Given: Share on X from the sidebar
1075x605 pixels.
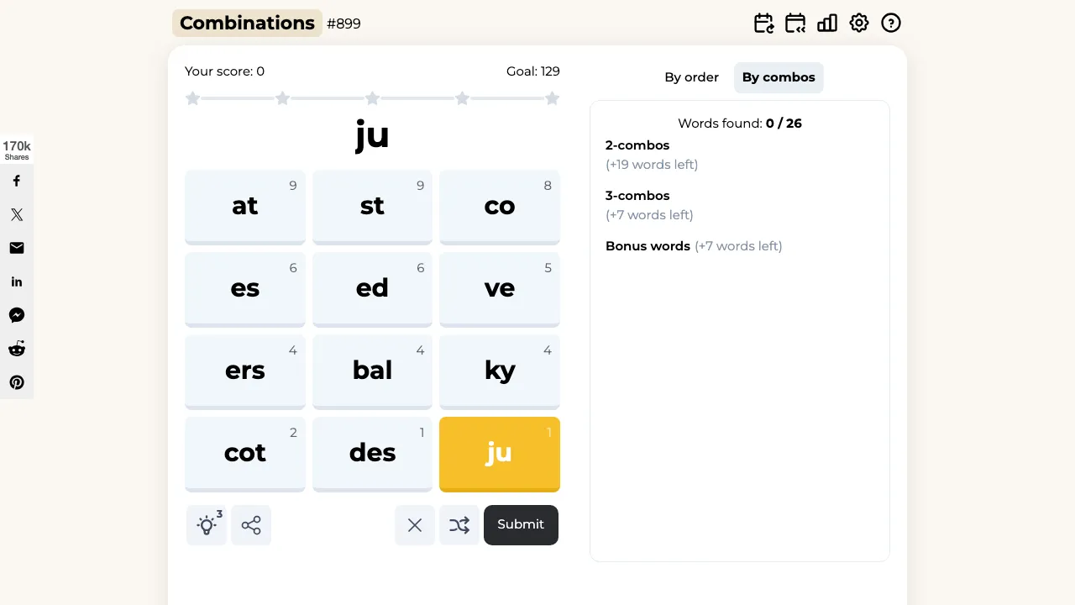Looking at the screenshot, I should pos(17,214).
